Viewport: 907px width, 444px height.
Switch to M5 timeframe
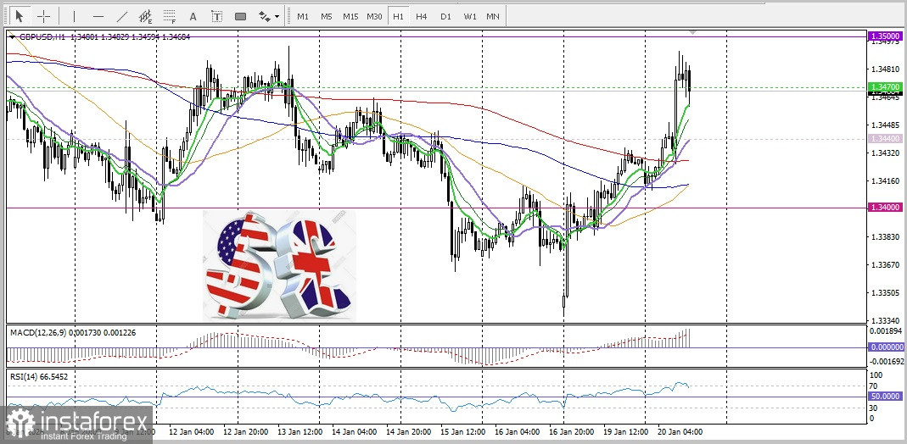point(327,16)
